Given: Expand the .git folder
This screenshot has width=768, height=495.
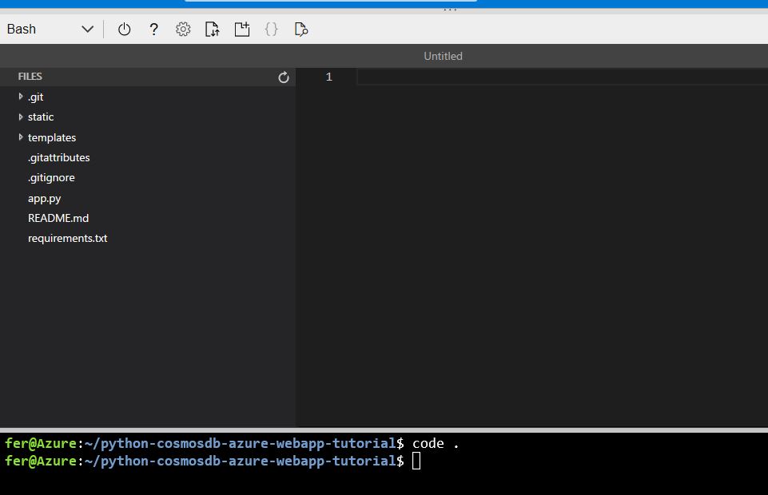Looking at the screenshot, I should click(21, 97).
